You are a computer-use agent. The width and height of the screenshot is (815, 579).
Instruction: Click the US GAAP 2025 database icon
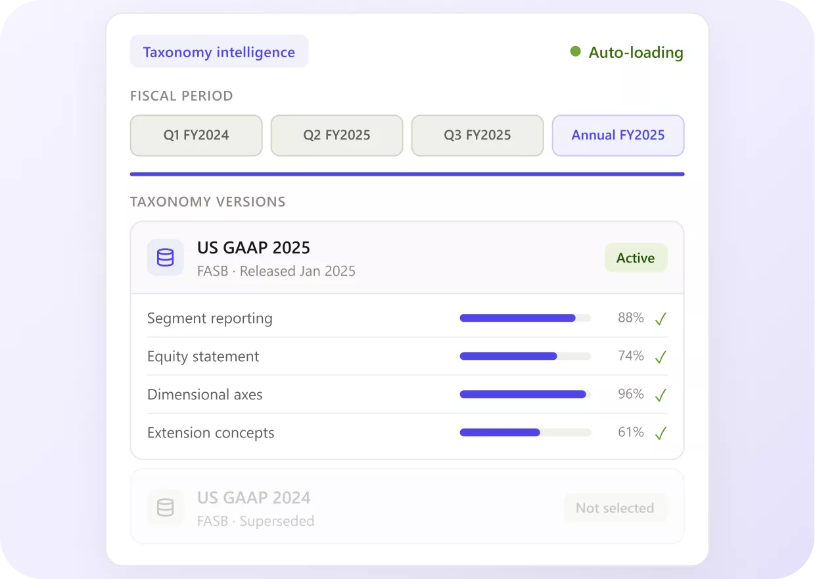(166, 257)
